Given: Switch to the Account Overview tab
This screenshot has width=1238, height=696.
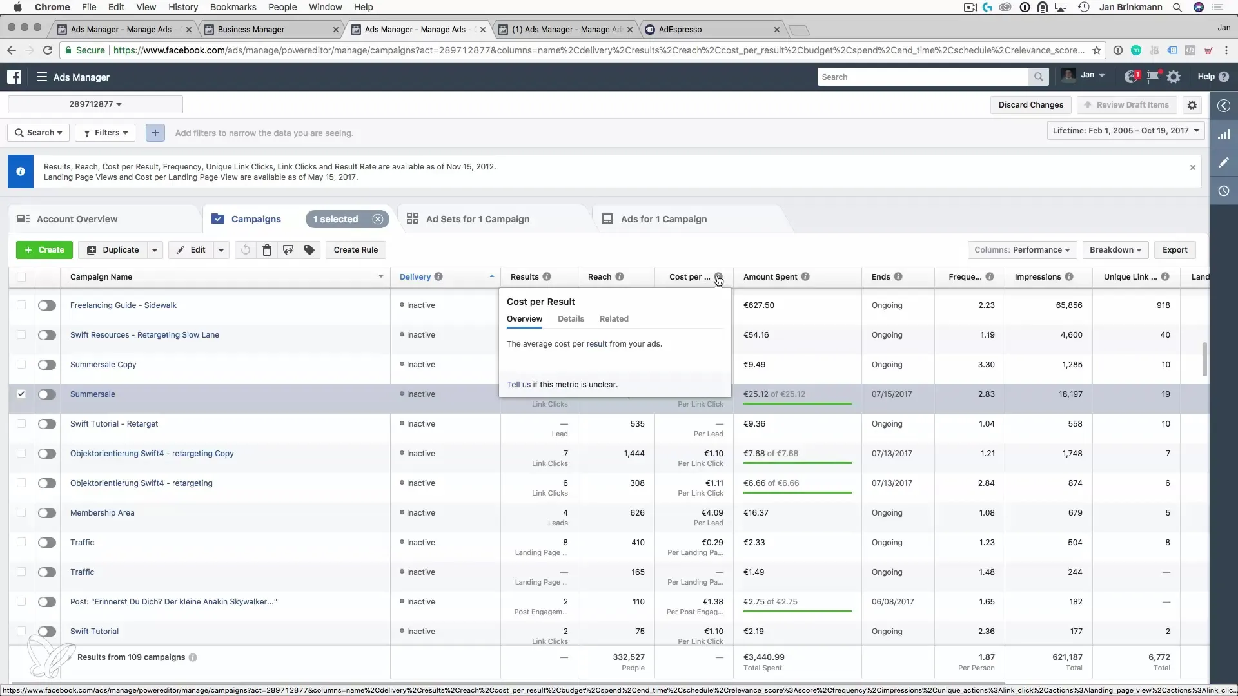Looking at the screenshot, I should (77, 219).
